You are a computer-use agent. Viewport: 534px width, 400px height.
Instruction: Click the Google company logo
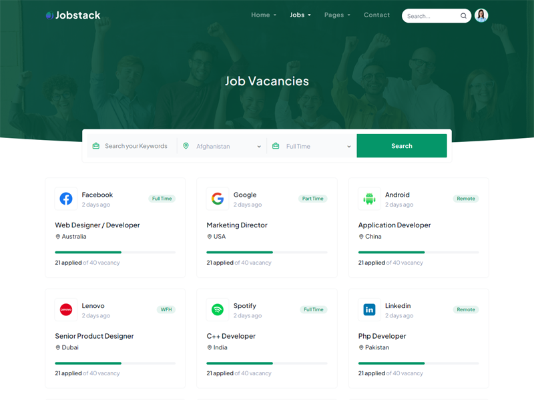point(218,199)
